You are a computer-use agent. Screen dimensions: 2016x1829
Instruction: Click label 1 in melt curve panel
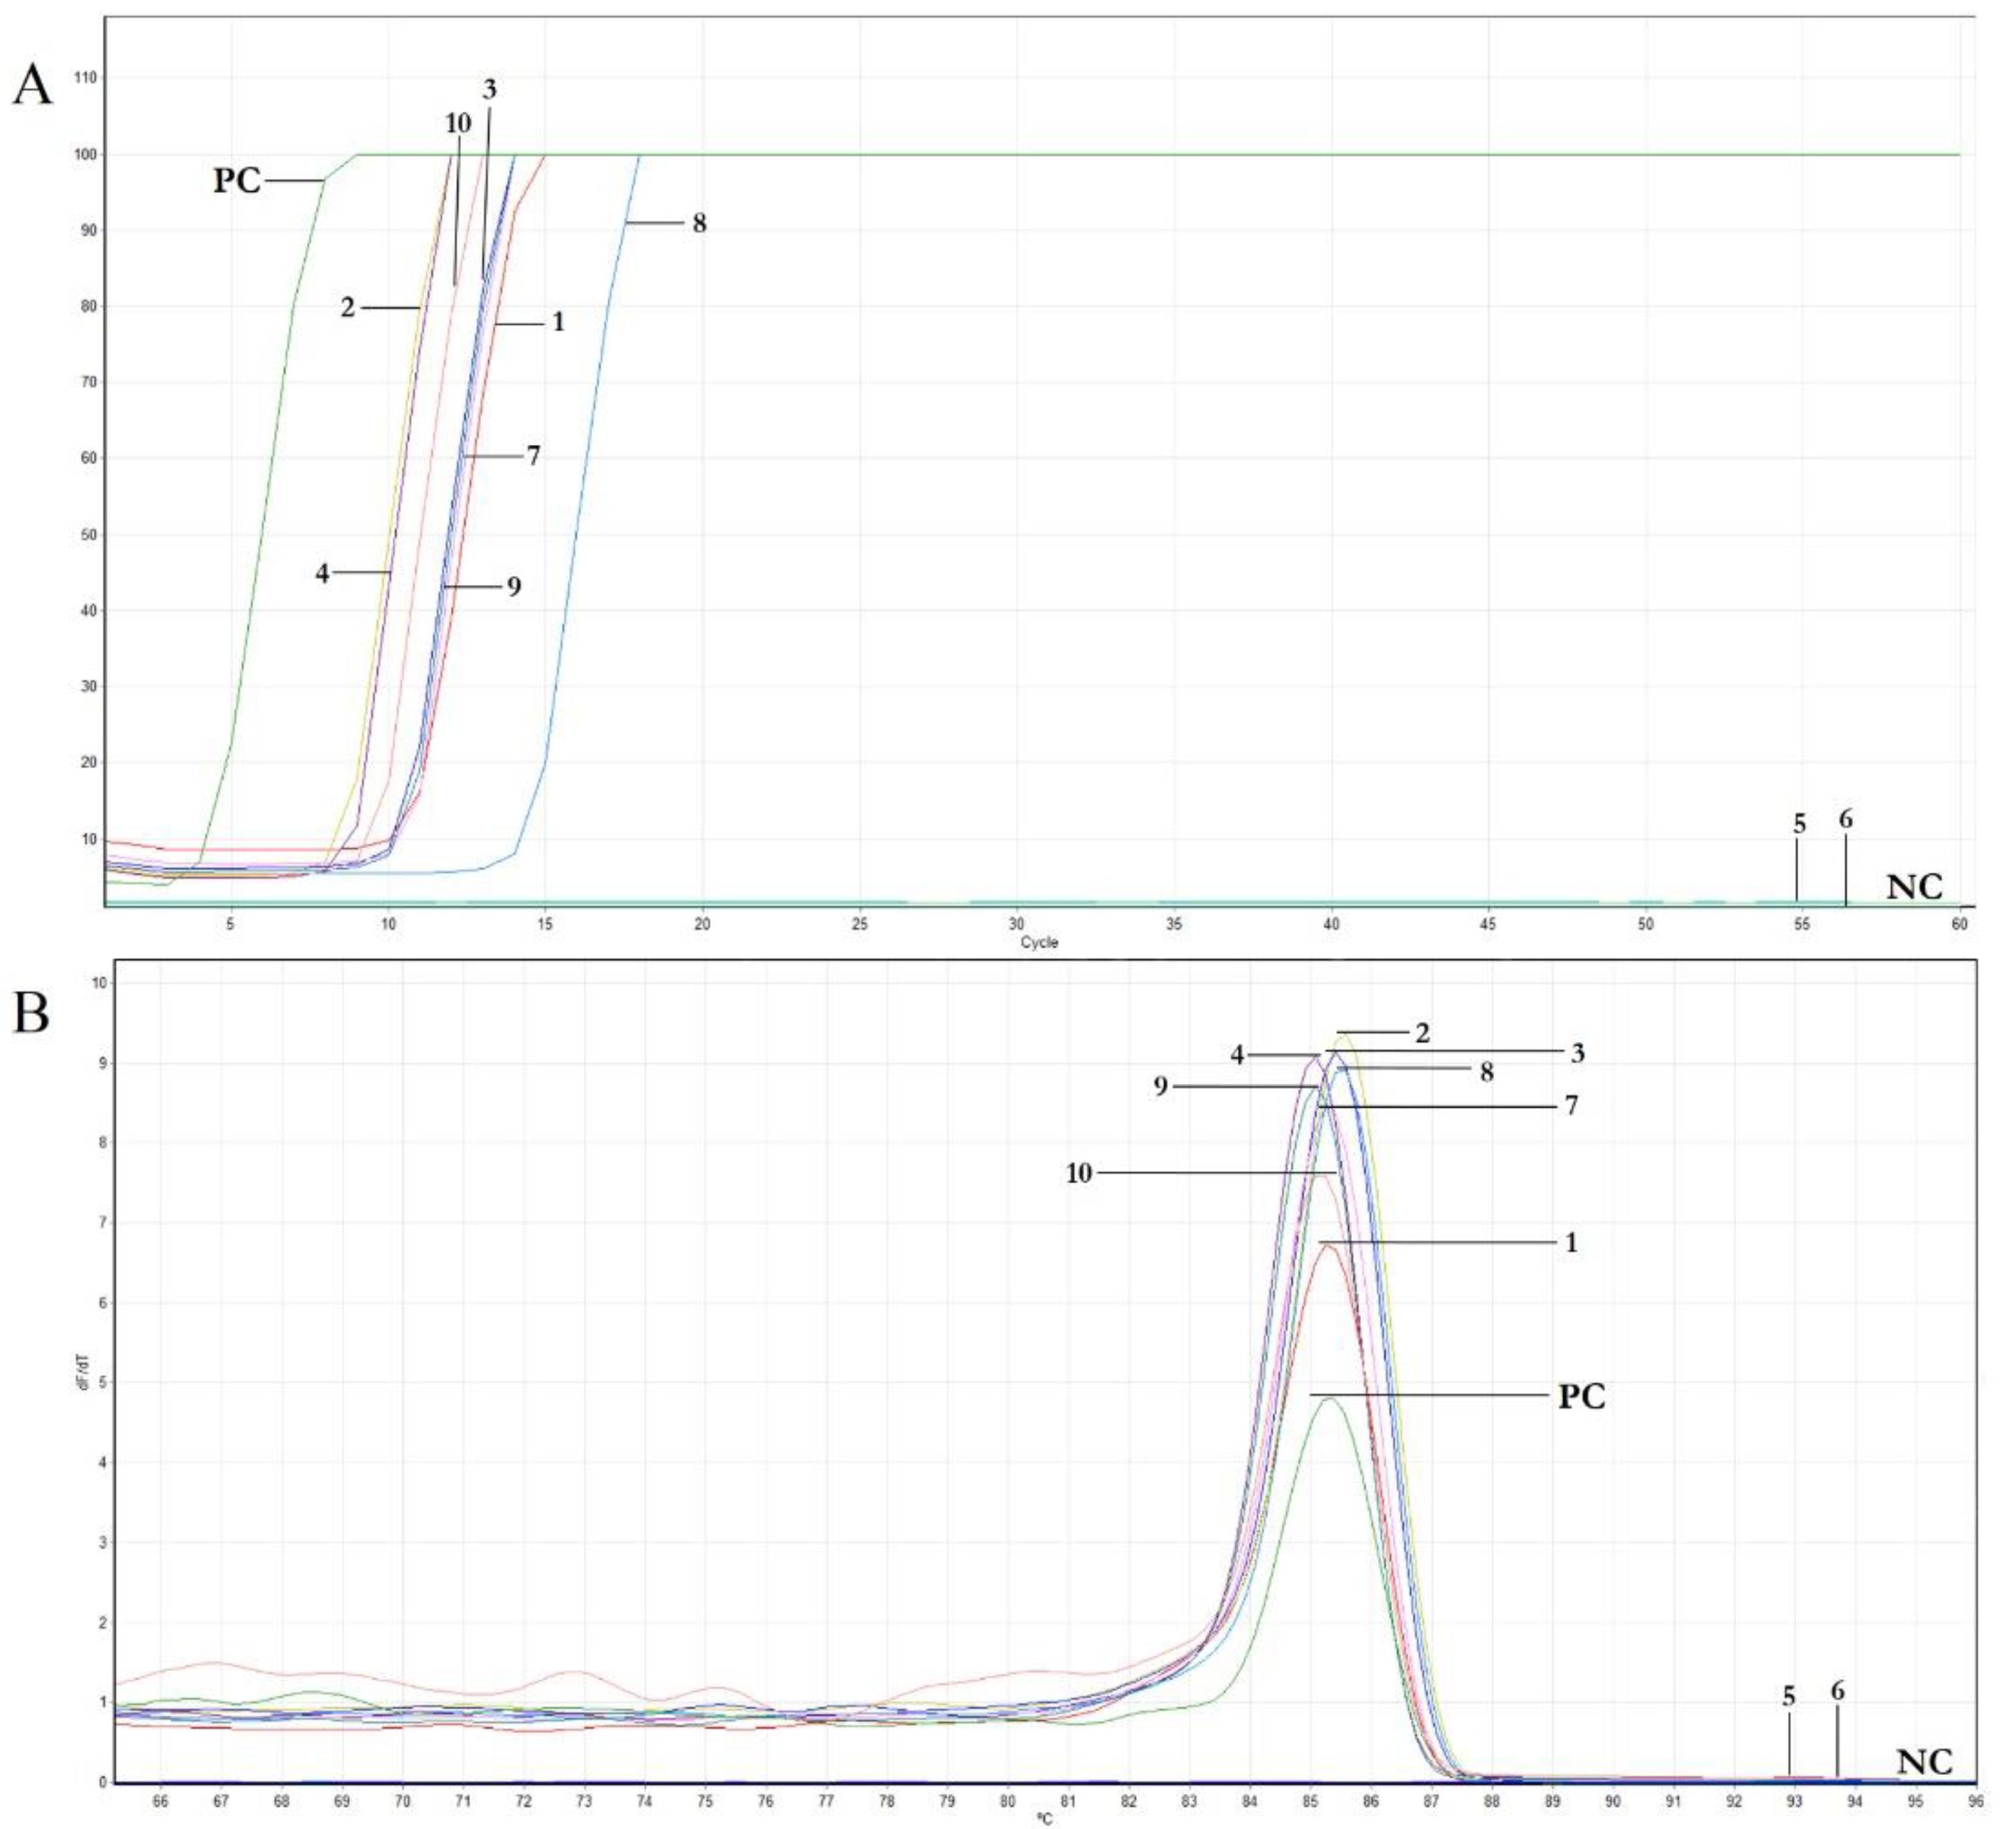1571,1242
